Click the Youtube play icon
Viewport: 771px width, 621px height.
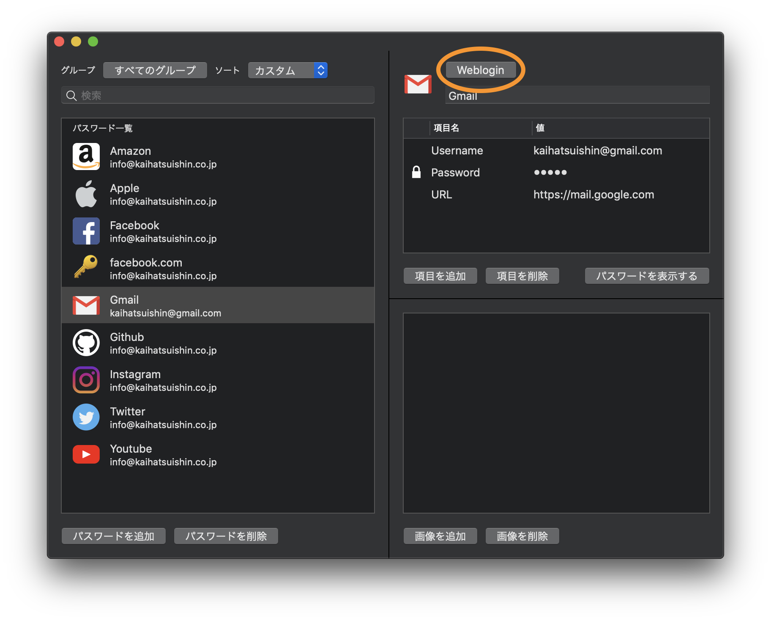[x=86, y=454]
